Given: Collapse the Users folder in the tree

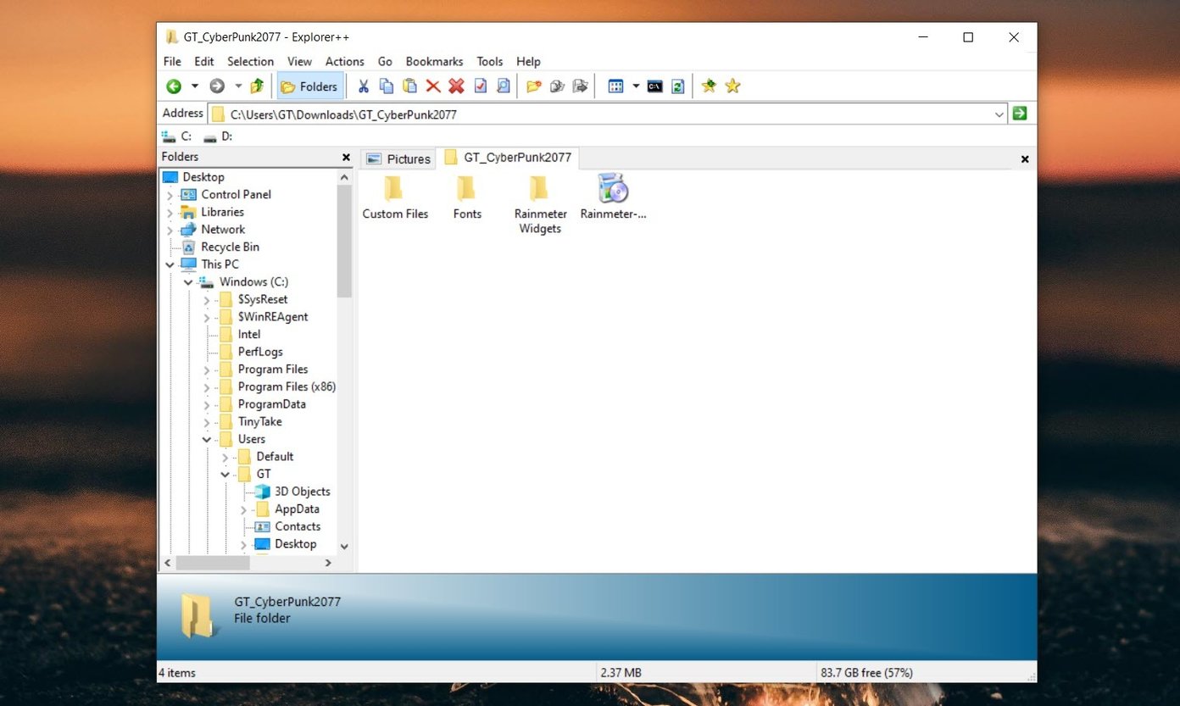Looking at the screenshot, I should point(206,438).
